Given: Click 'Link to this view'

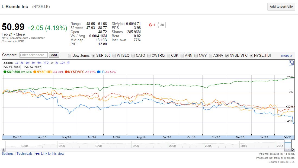Looking at the screenshot, I should point(53,154).
